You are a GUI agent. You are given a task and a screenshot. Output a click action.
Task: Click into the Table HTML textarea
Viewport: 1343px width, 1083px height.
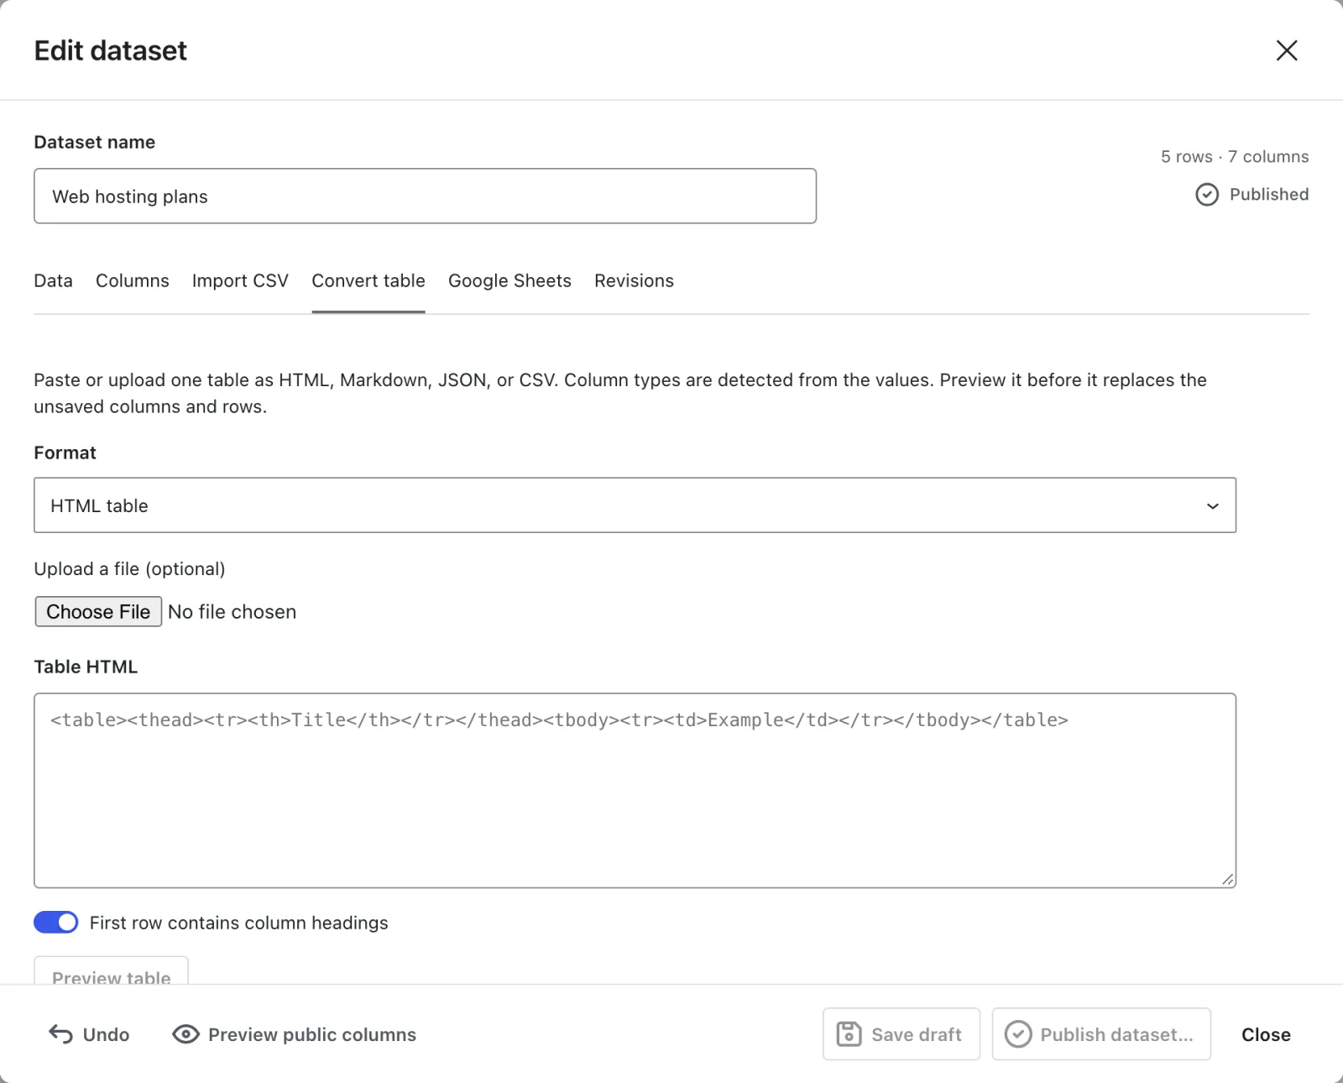(x=635, y=790)
